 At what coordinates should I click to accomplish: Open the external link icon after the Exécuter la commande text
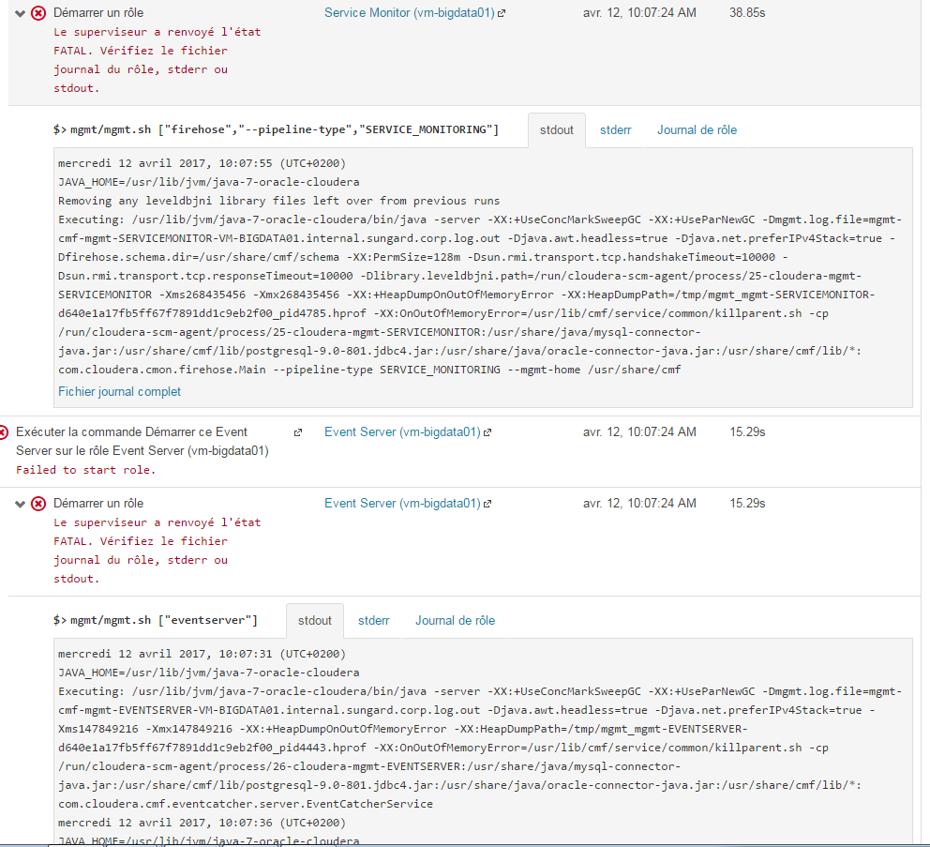(x=298, y=433)
